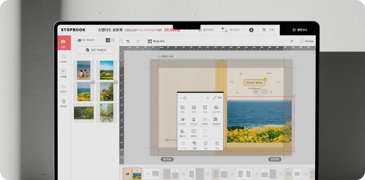
Task: Select the paint bucket fill icon
Action: (x=182, y=131)
